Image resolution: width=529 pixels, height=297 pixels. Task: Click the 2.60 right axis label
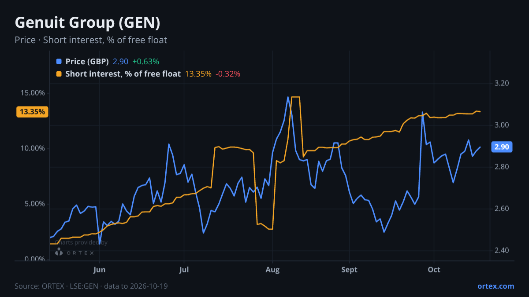tap(502, 209)
